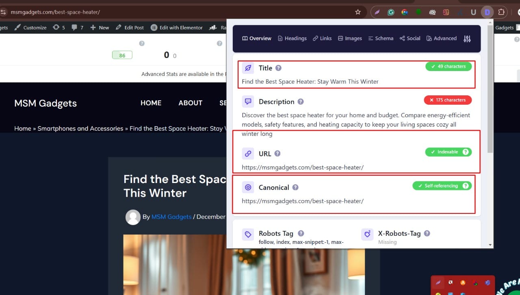The image size is (520, 295).
Task: Click the SEO popup vertical scrollbar
Action: 490,89
